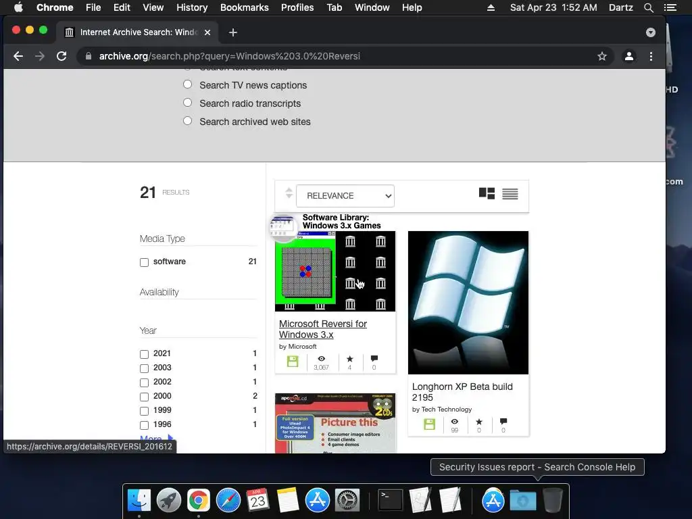The image size is (692, 519).
Task: Click the favorites star on Longhorn XP card
Action: click(x=479, y=422)
